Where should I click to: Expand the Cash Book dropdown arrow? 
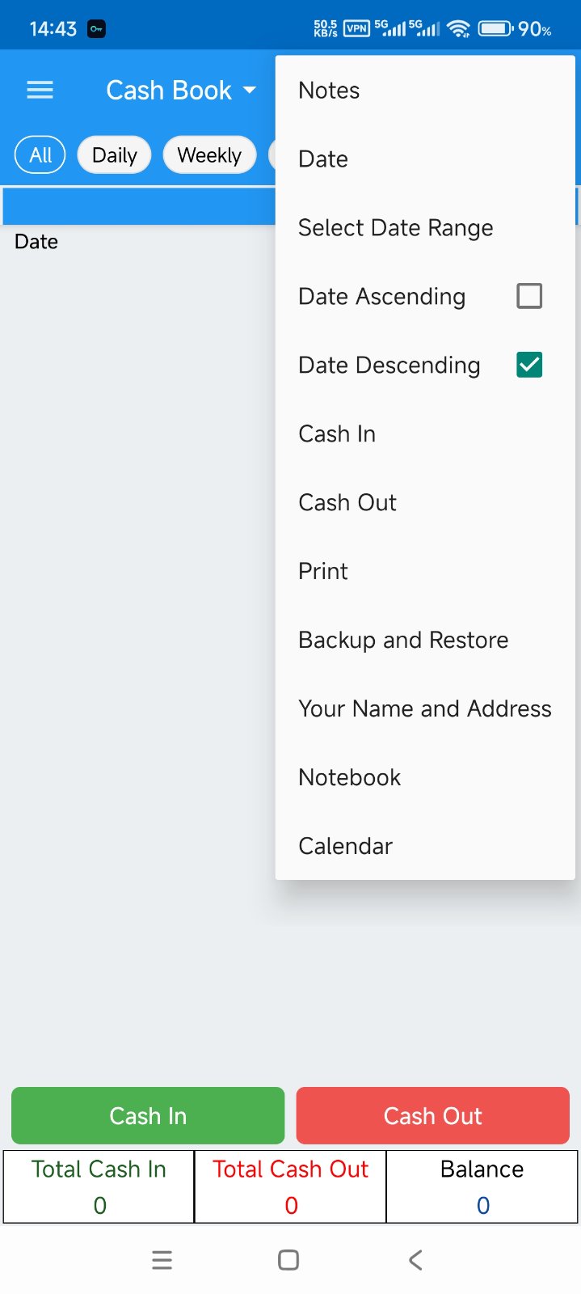pos(250,90)
